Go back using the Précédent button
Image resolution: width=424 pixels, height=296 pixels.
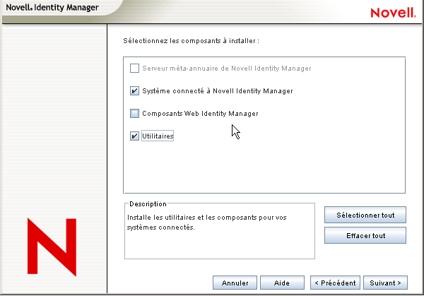[336, 283]
